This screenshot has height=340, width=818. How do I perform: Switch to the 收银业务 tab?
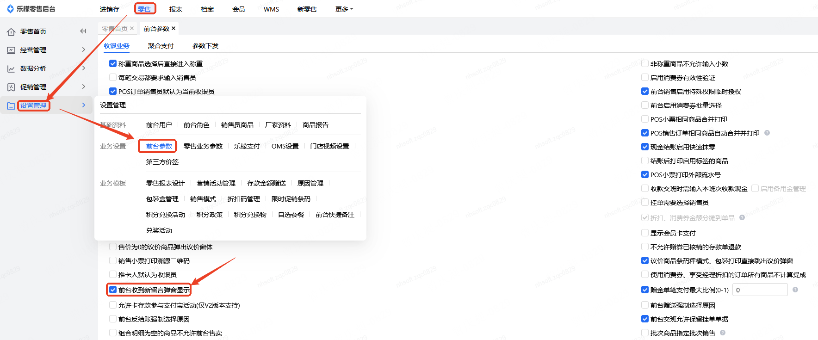click(x=117, y=46)
